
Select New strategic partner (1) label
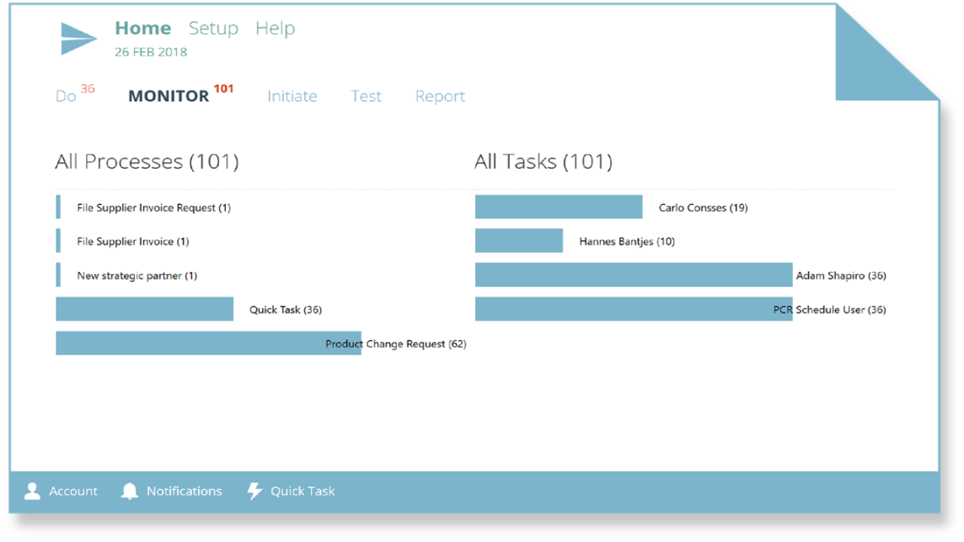pyautogui.click(x=137, y=276)
